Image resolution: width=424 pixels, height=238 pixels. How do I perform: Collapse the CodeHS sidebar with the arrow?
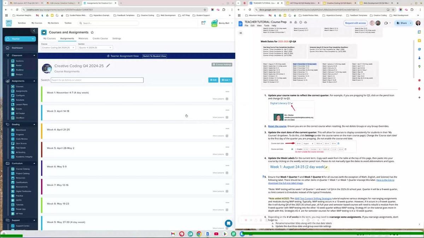(34, 31)
